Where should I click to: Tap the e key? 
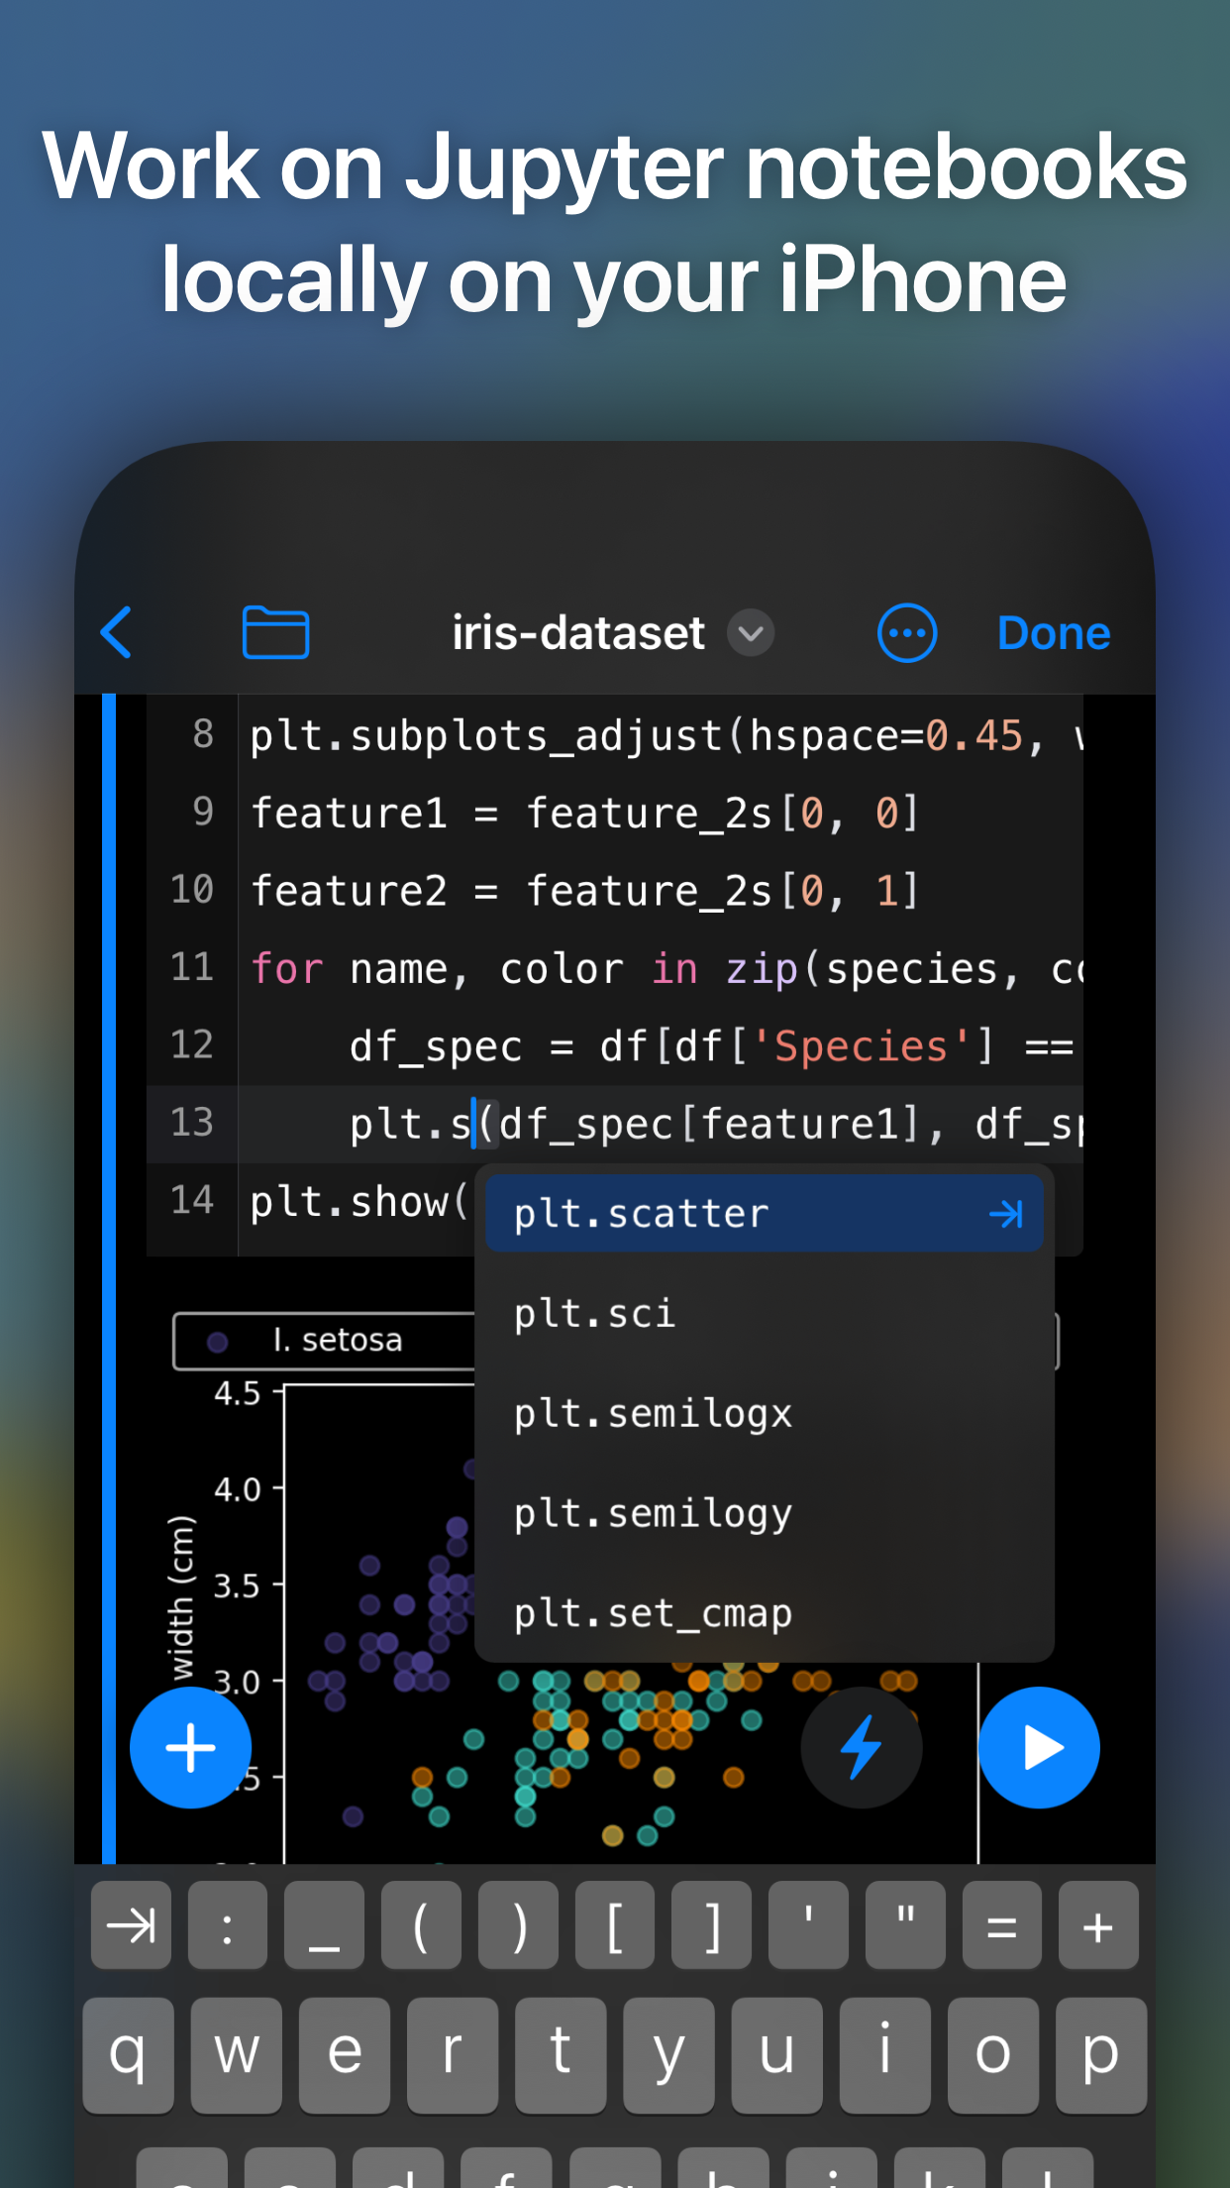(x=345, y=2055)
